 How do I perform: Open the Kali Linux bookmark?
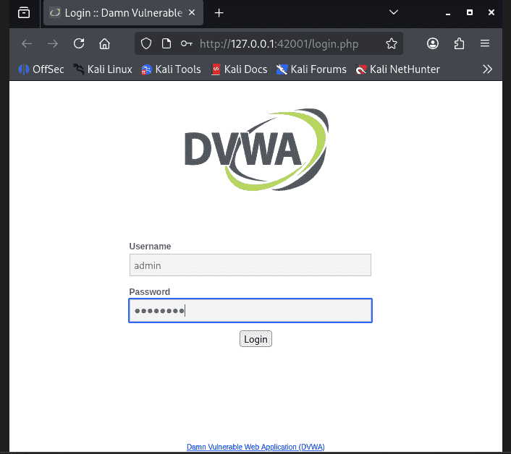point(103,69)
